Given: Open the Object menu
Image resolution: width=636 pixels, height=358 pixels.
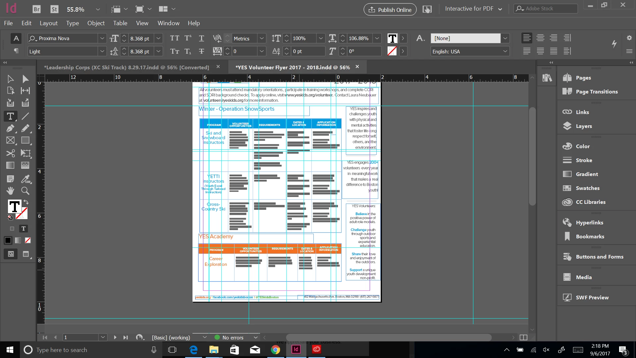Looking at the screenshot, I should [x=96, y=23].
